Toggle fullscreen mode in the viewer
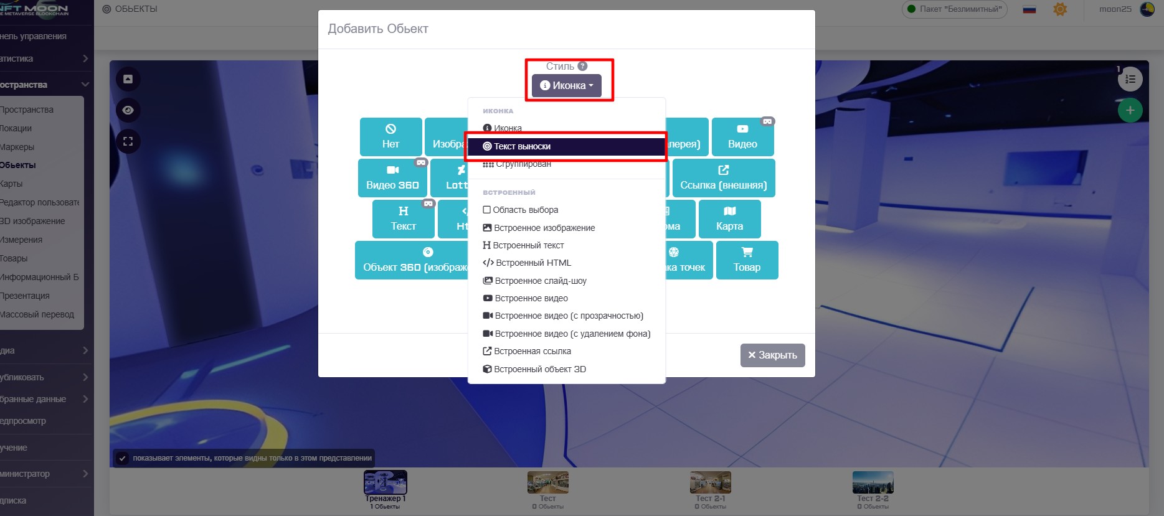Screen dimensions: 1164x516 point(128,141)
